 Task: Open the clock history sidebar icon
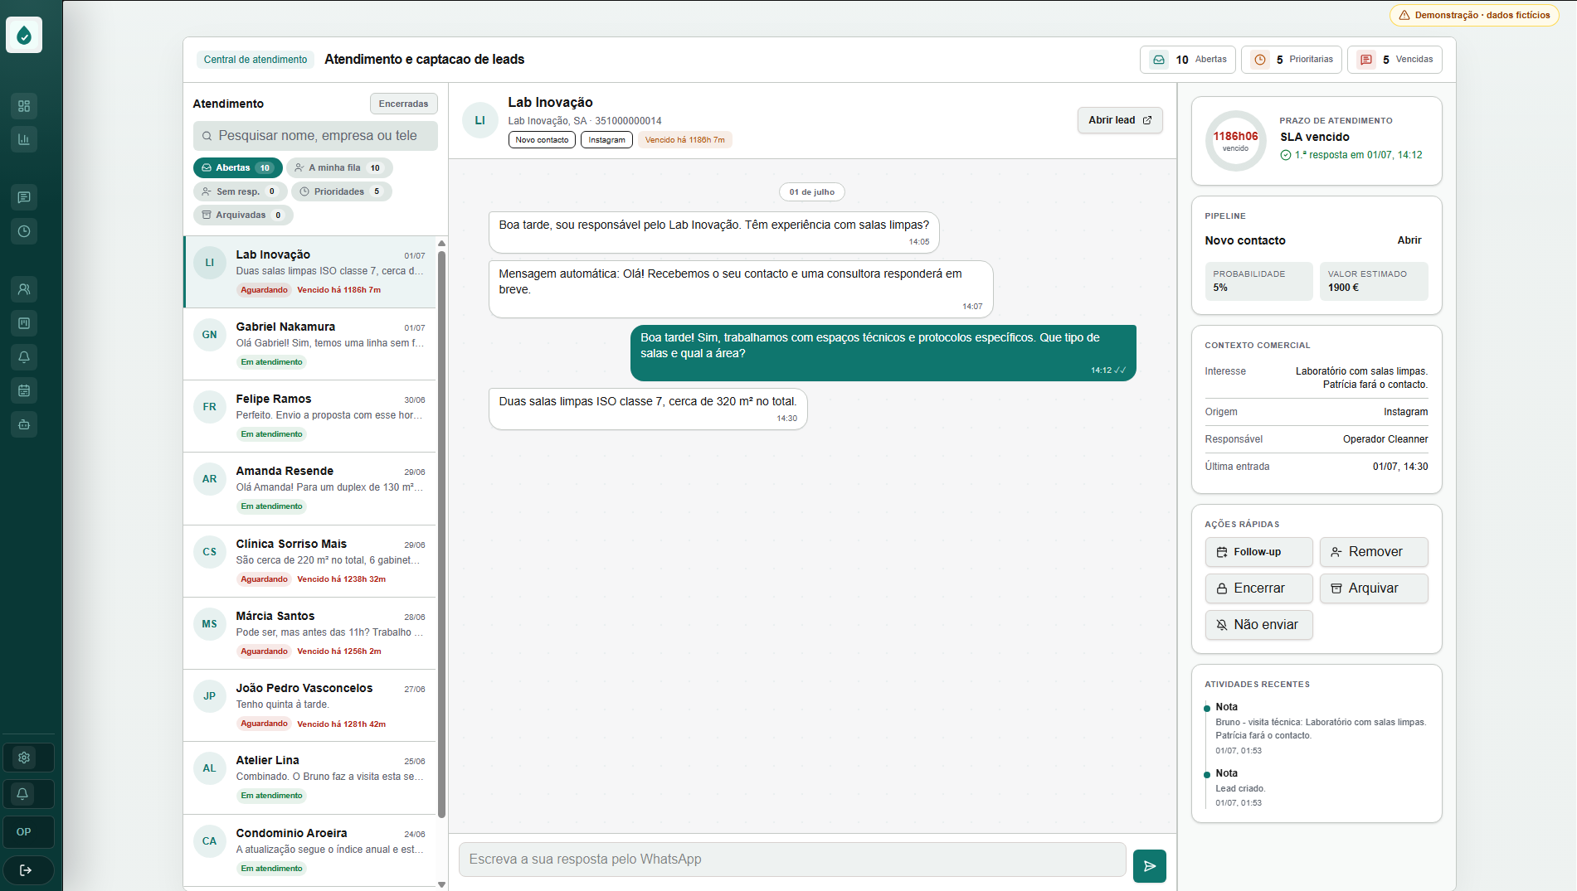tap(24, 231)
